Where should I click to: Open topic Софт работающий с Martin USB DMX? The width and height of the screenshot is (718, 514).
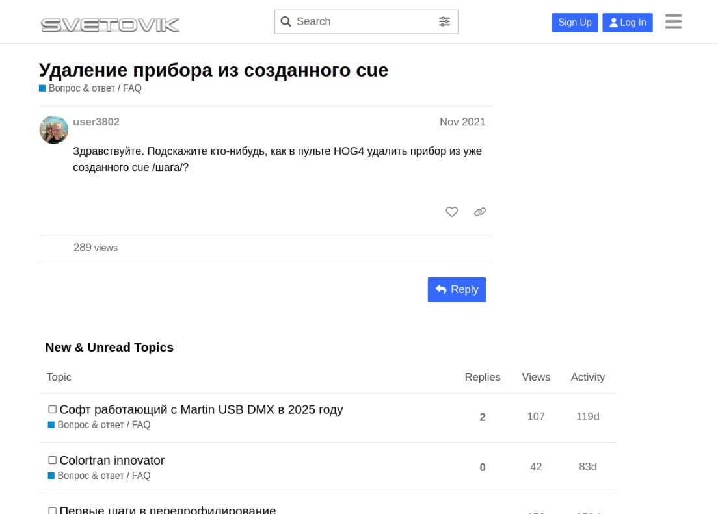coord(201,409)
